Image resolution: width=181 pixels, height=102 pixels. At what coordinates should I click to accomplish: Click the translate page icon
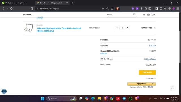click(103, 8)
